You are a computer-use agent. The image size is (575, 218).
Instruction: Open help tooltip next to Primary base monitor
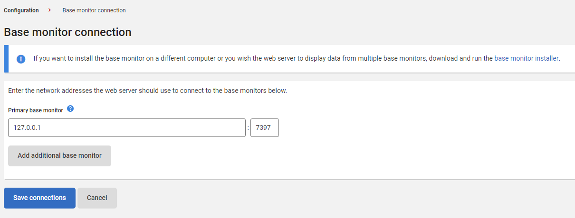point(70,109)
